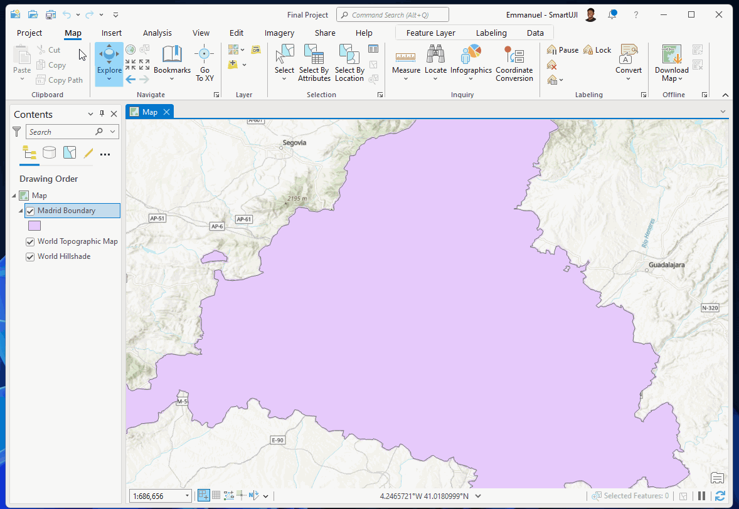Open Coordinate Conversion tool
This screenshot has height=509, width=739.
tap(514, 61)
